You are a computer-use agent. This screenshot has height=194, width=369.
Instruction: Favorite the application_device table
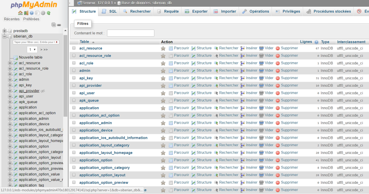(x=163, y=130)
